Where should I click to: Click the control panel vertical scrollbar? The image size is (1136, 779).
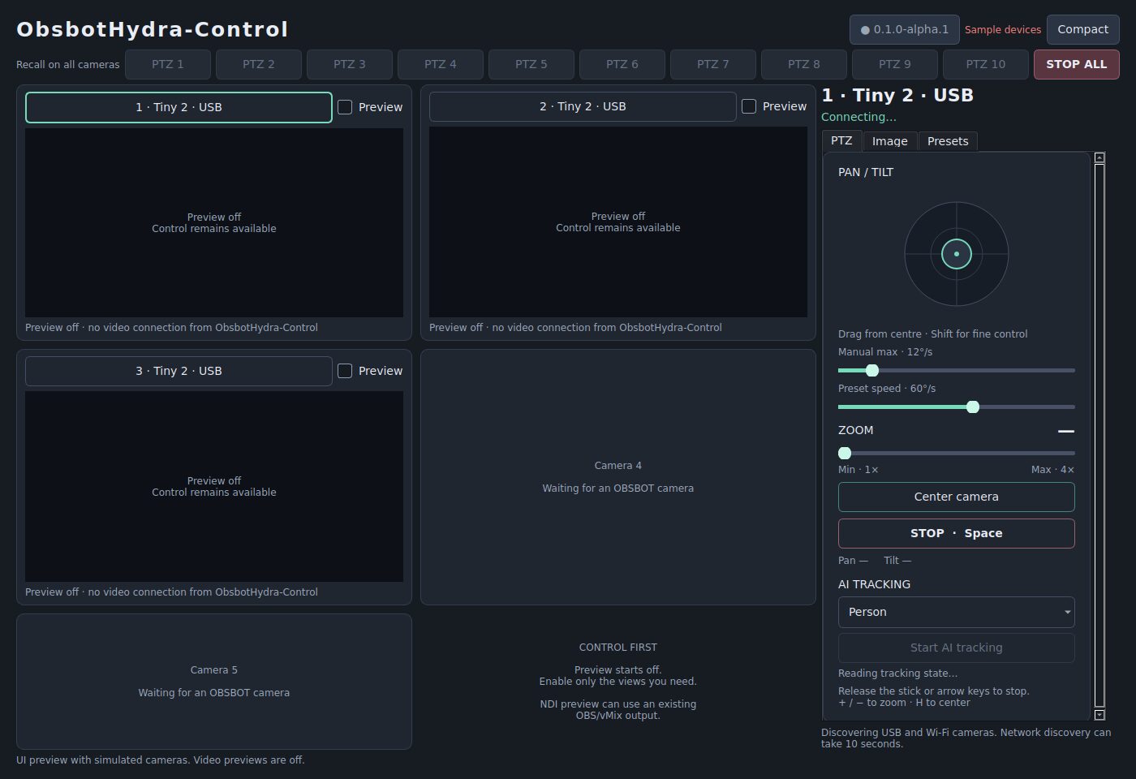(x=1099, y=436)
